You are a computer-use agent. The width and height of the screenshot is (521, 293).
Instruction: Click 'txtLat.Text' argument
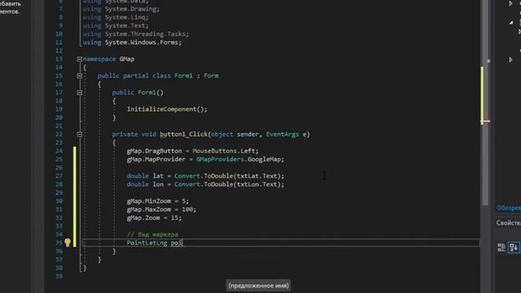[256, 176]
